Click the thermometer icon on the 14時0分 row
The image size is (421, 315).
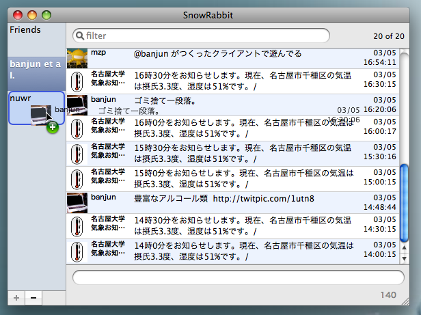[77, 251]
